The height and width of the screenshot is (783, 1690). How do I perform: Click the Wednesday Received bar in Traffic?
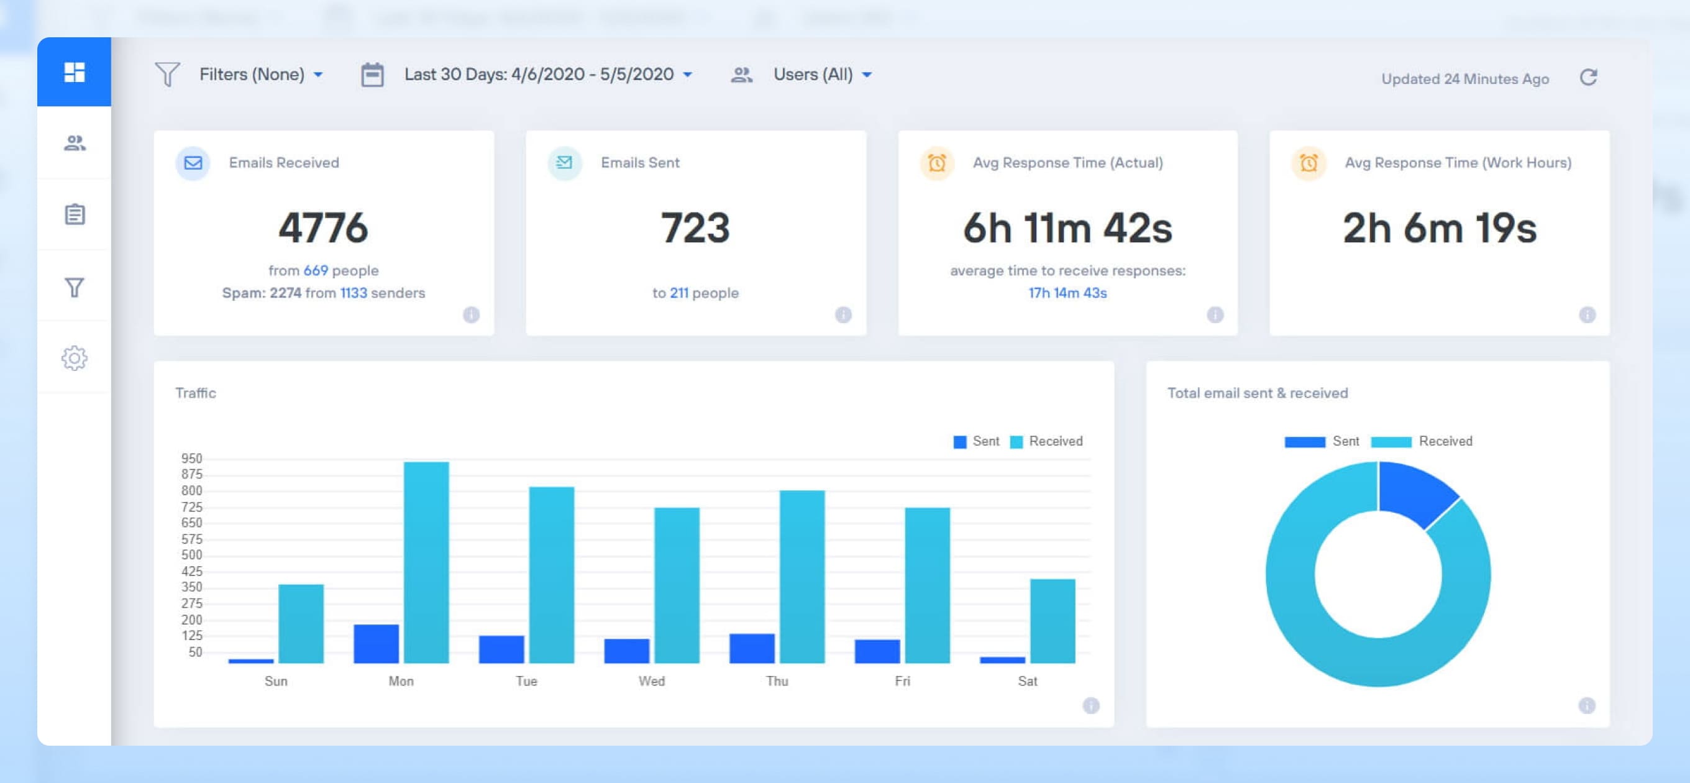(x=677, y=585)
